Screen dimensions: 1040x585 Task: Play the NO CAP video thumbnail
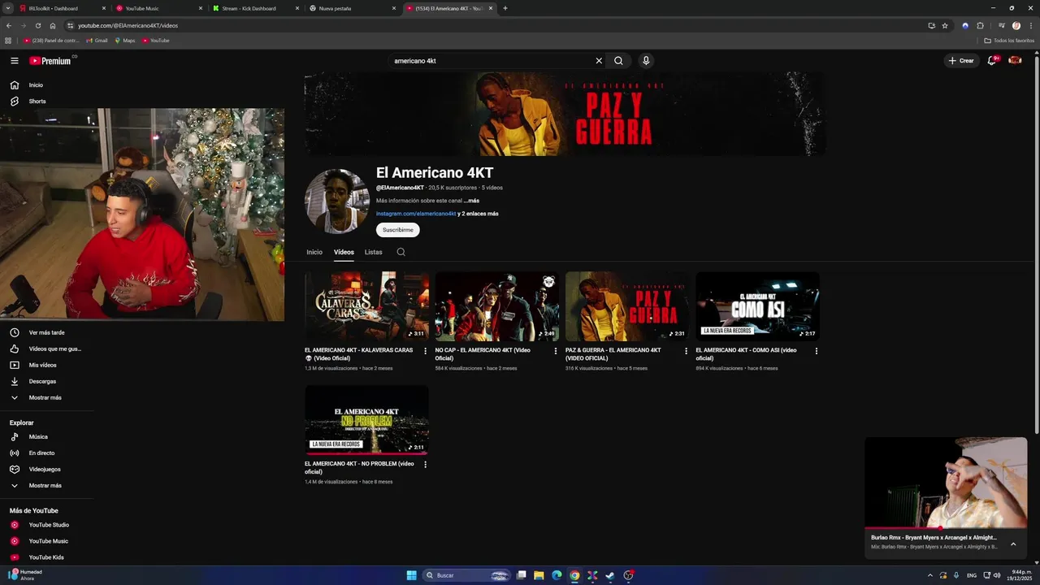496,306
